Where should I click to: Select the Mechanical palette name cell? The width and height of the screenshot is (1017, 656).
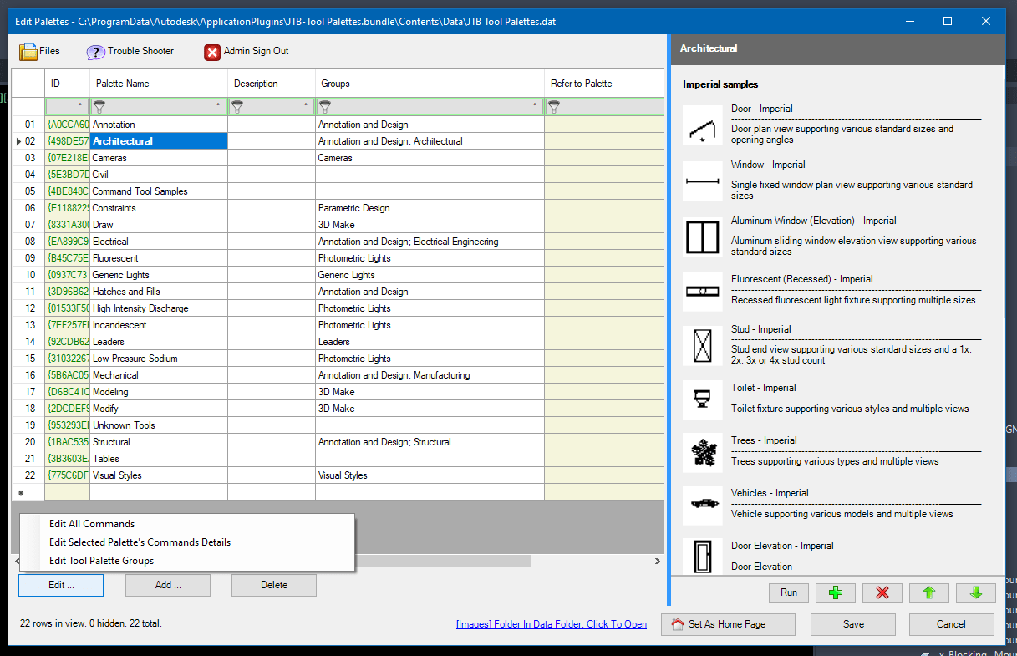click(x=159, y=375)
